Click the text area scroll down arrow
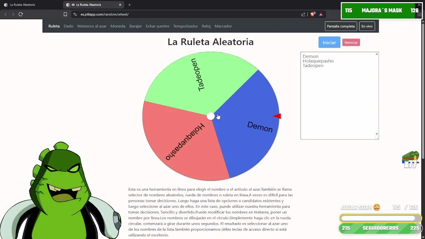The image size is (425, 239). click(x=377, y=134)
